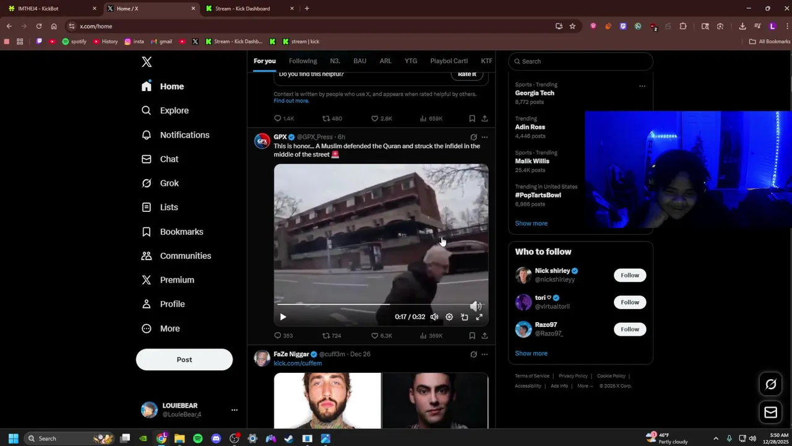Open Bookmarks in the X sidebar
The width and height of the screenshot is (792, 446).
172,232
